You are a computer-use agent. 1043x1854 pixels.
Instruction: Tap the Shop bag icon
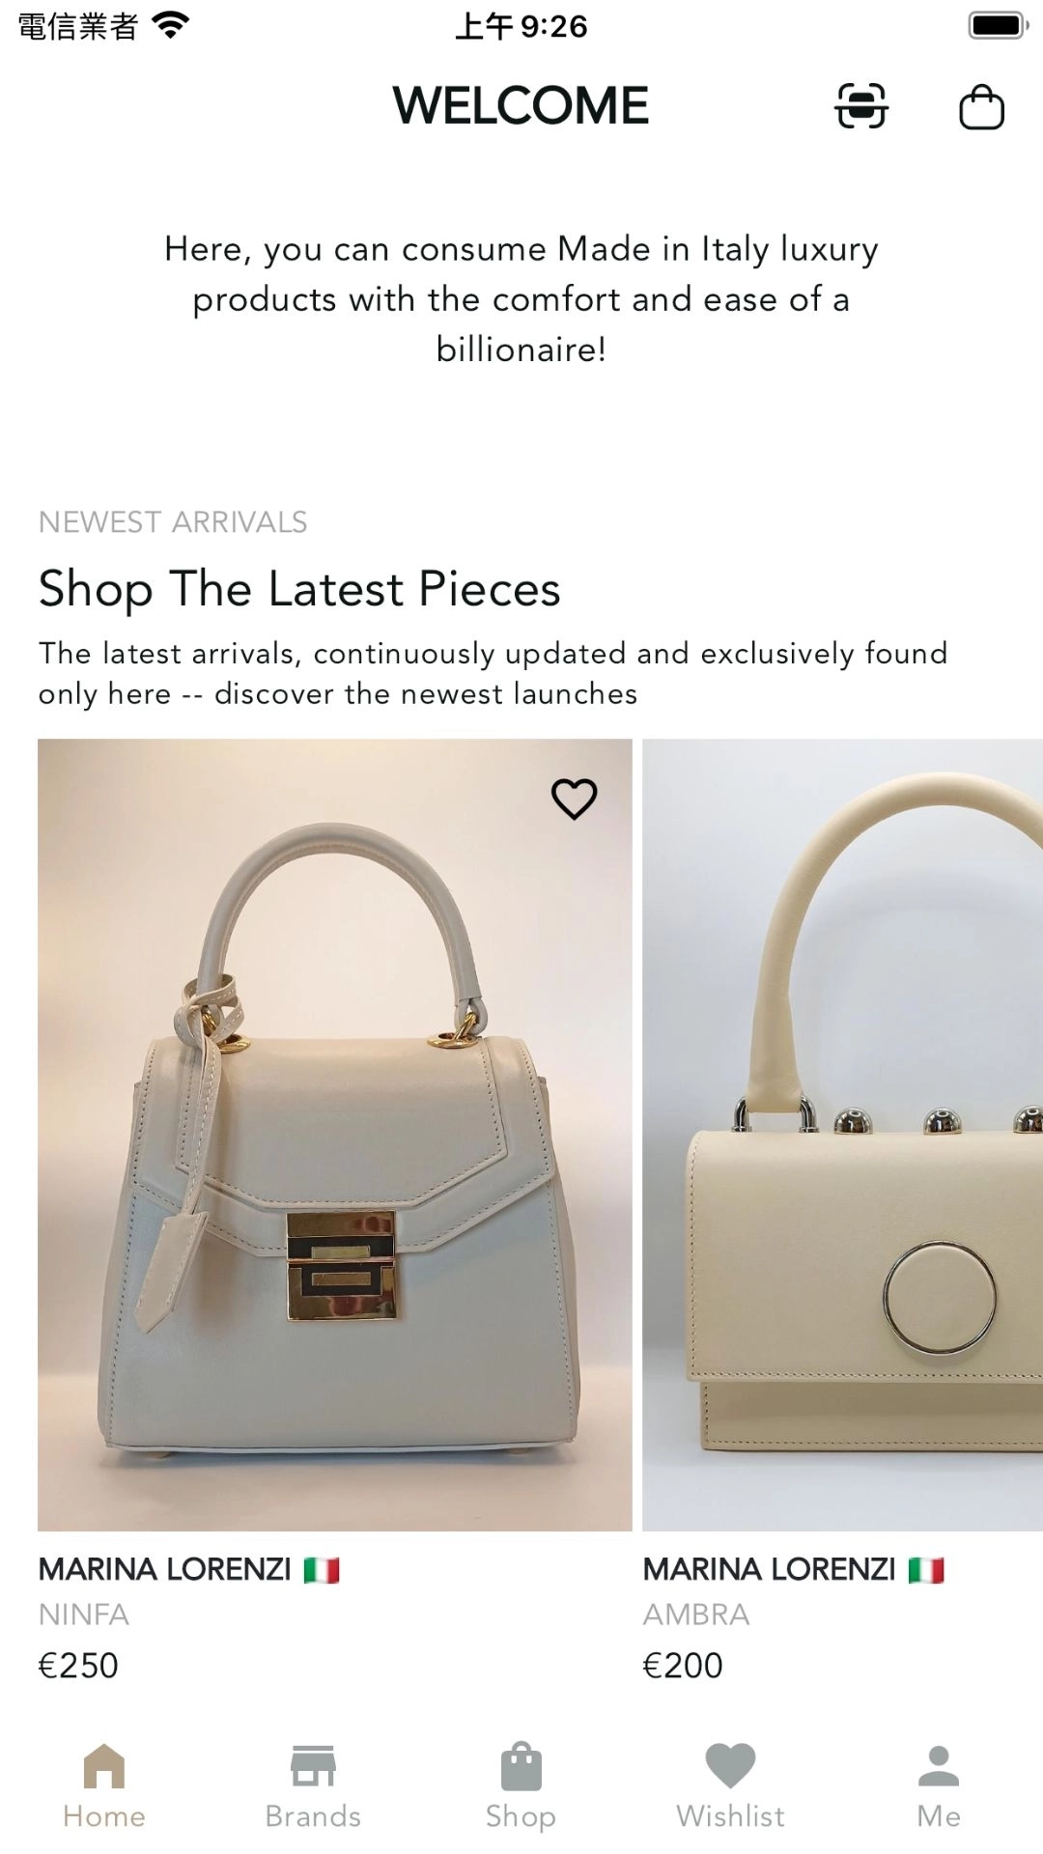[521, 1765]
